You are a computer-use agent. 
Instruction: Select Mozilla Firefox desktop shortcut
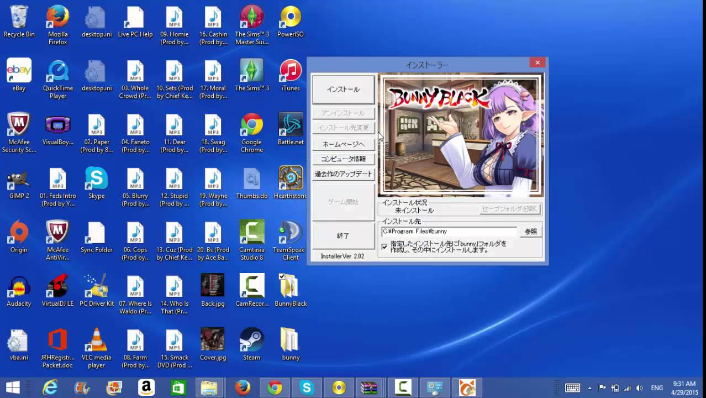(57, 25)
